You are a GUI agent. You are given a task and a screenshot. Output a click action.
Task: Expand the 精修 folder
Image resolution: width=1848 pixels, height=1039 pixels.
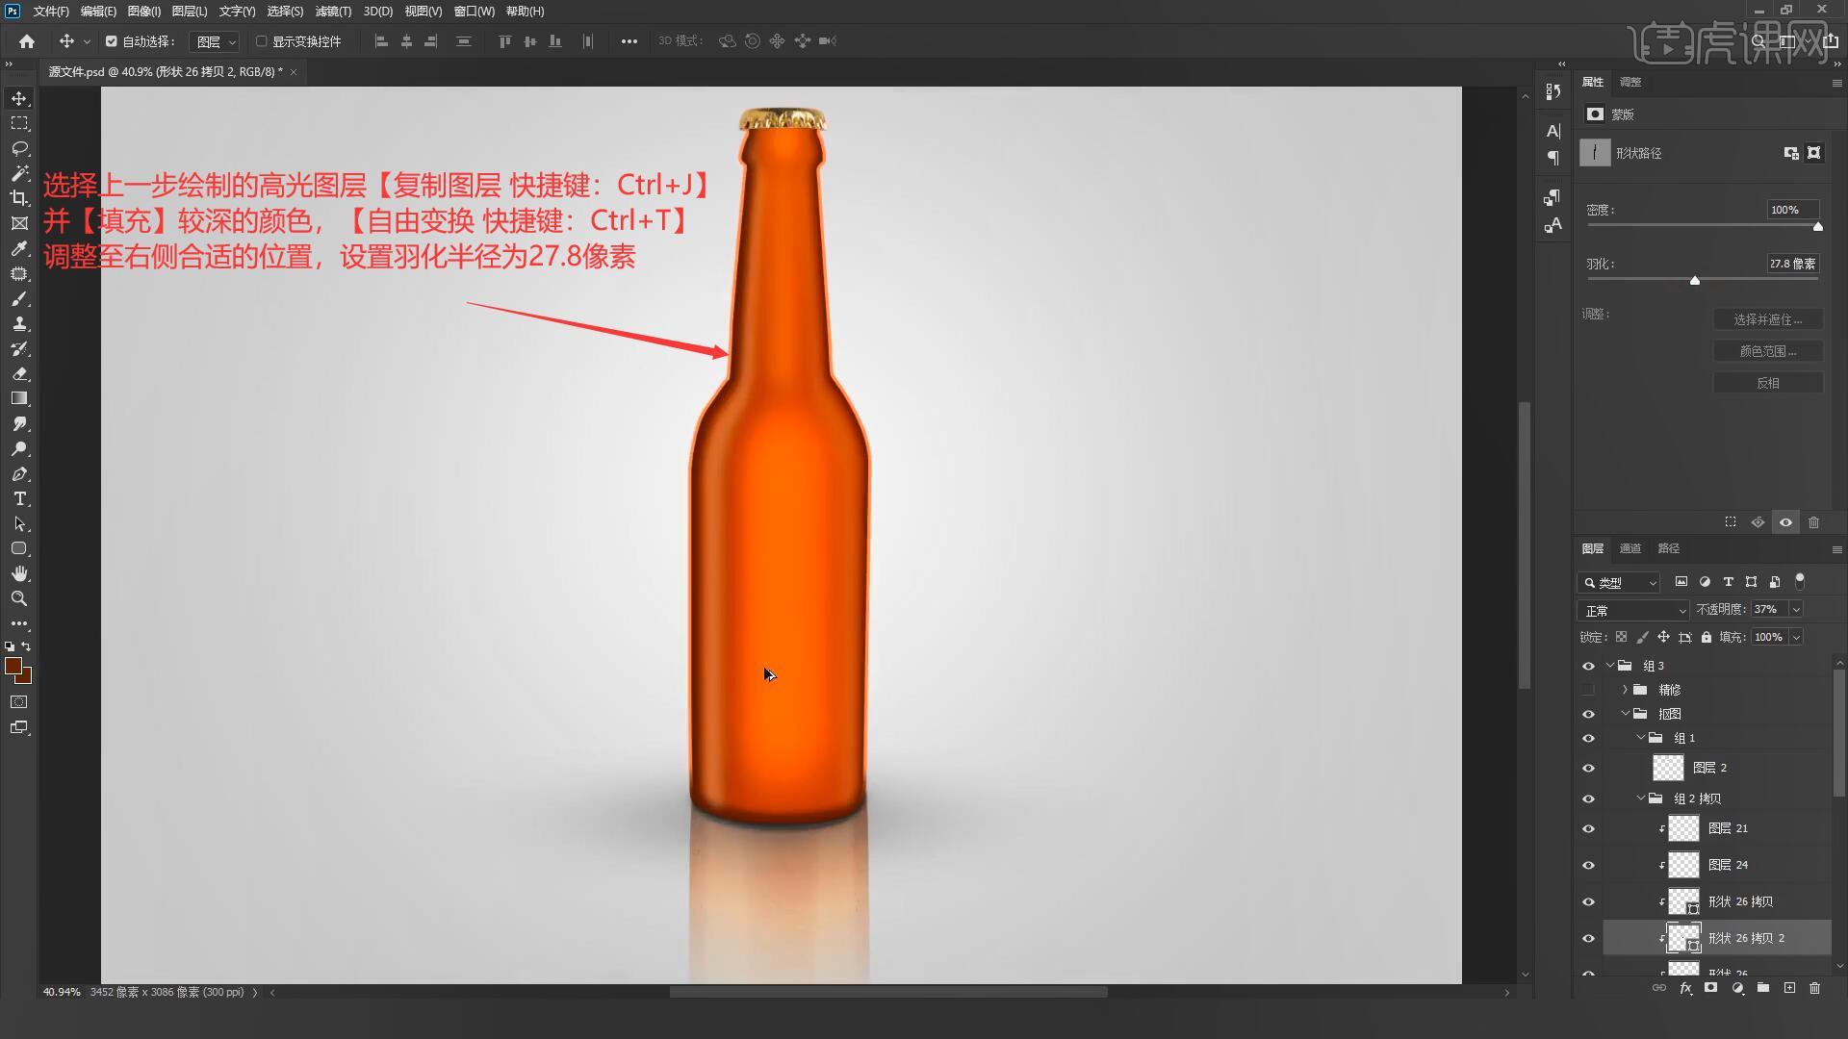pyautogui.click(x=1626, y=690)
